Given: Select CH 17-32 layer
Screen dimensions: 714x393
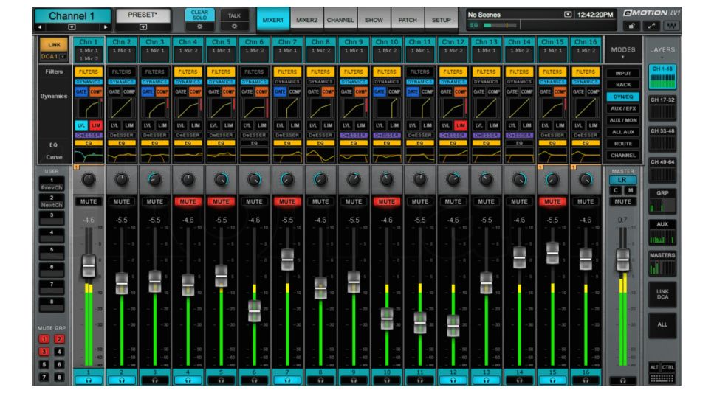Looking at the screenshot, I should pyautogui.click(x=662, y=108).
